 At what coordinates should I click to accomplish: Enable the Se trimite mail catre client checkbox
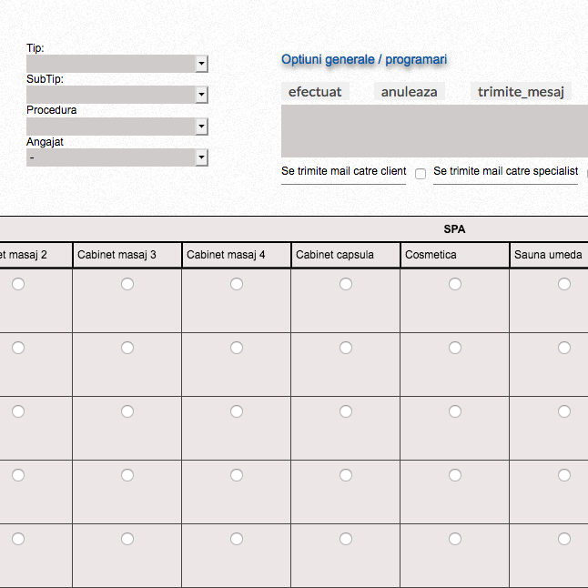tap(421, 174)
